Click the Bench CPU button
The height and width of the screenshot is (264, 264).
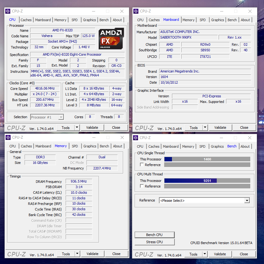pyautogui.click(x=155, y=235)
